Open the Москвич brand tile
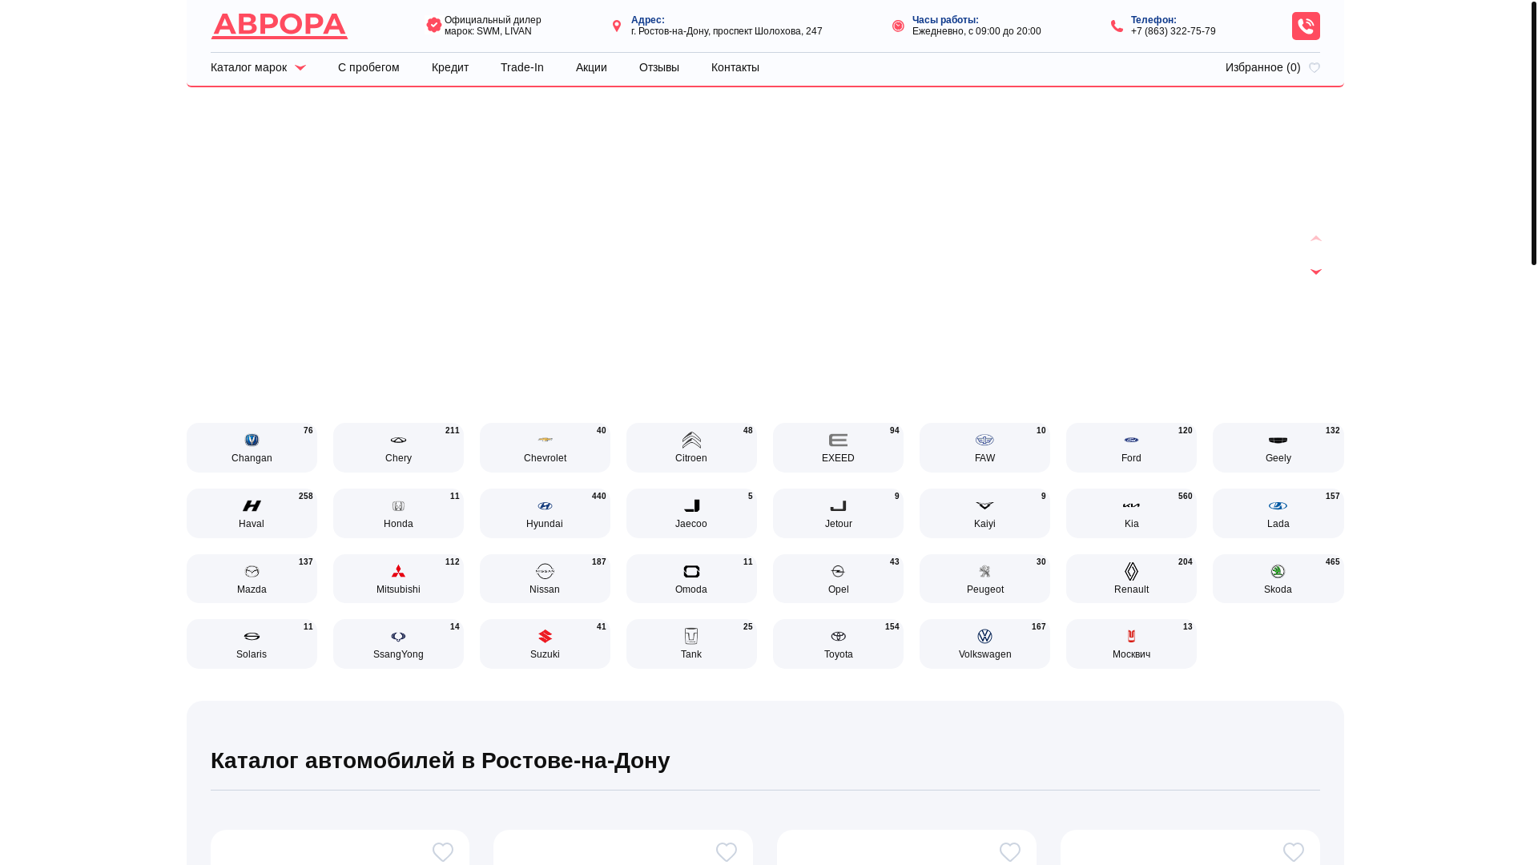Image resolution: width=1538 pixels, height=865 pixels. point(1131,644)
